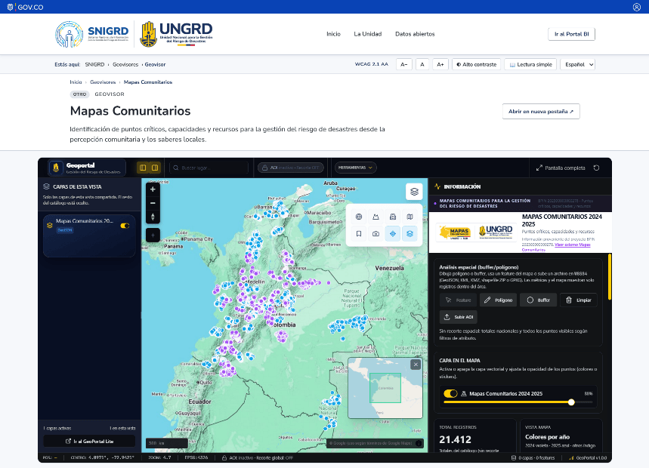Click the camera snapshot icon
This screenshot has height=468, width=649.
click(375, 233)
